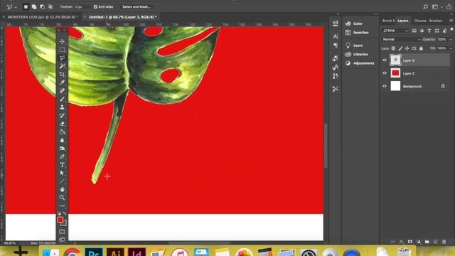This screenshot has height=256, width=455.
Task: Select the History Brush tool
Action: 62,115
